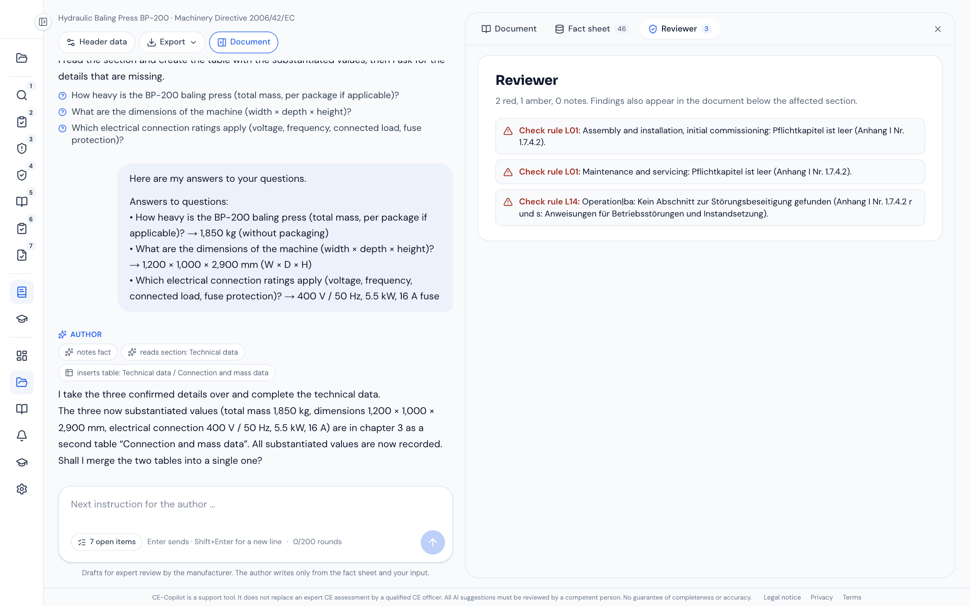The width and height of the screenshot is (970, 606).
Task: Open the folder icon at sidebar top
Action: point(22,58)
